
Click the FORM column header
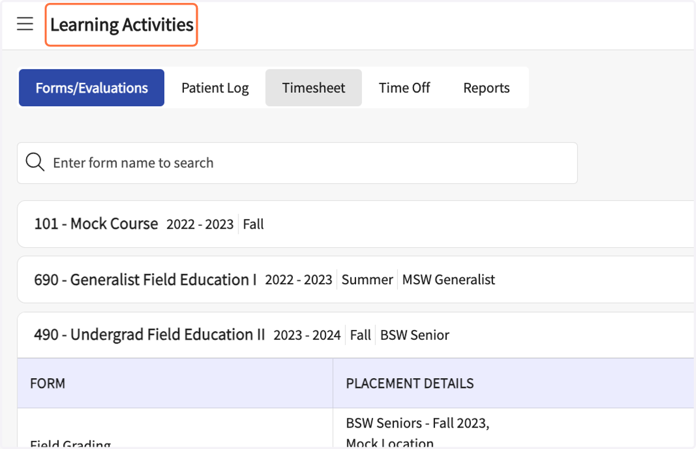tap(175, 383)
